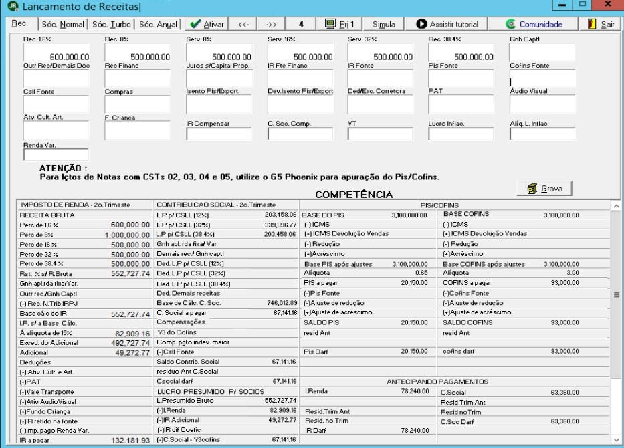This screenshot has height=448, width=624.
Task: Click the Rec. 1.6% value field
Action: click(56, 53)
